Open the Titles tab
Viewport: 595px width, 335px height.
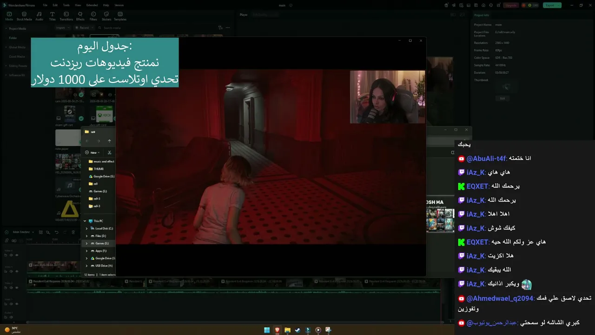(52, 16)
